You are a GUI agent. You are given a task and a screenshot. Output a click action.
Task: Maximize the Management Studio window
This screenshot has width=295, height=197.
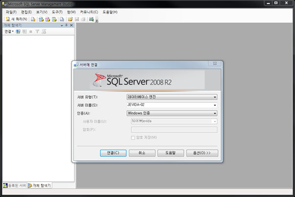(276, 3)
